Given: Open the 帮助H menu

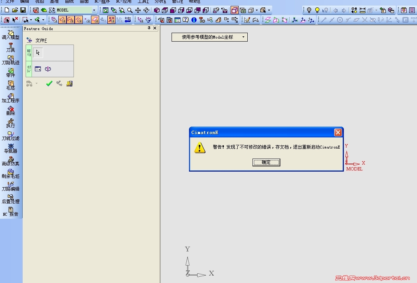Looking at the screenshot, I should (x=195, y=1).
